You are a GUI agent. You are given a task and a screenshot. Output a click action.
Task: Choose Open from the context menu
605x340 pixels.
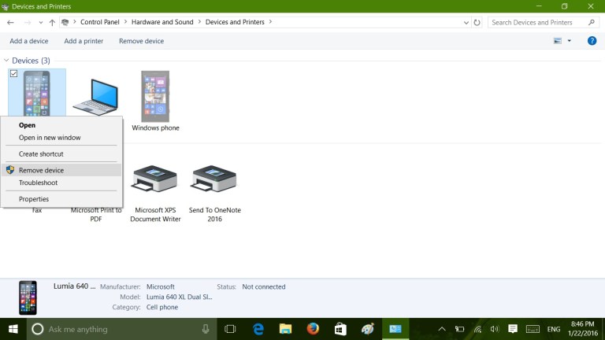[27, 125]
